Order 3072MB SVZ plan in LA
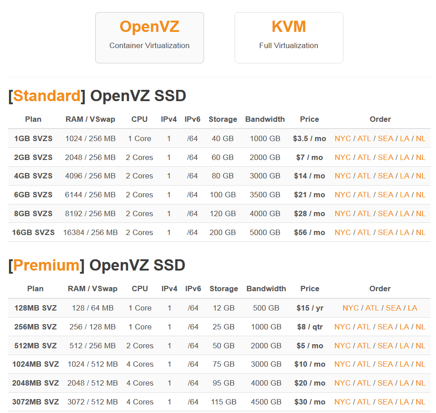Viewport: 436px width, 413px height. coord(404,402)
